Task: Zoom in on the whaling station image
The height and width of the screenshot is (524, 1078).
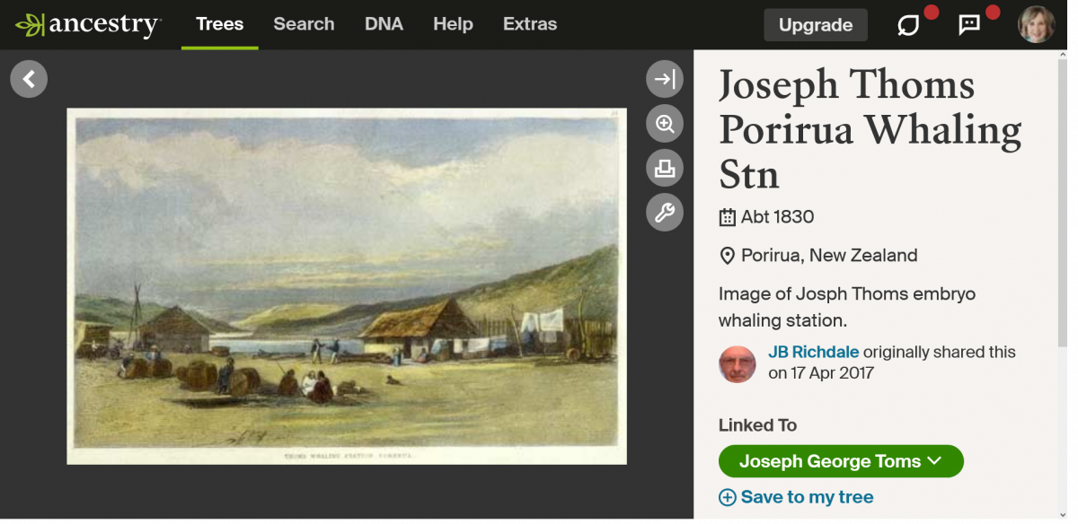Action: pyautogui.click(x=665, y=124)
